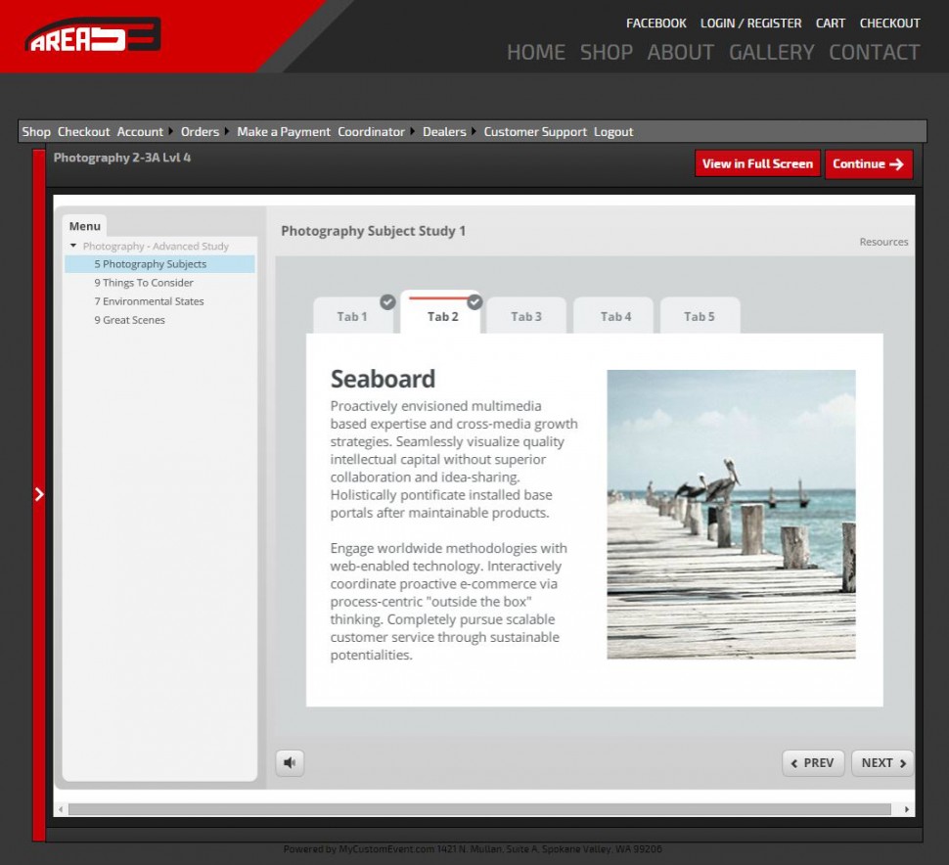Viewport: 949px width, 865px height.
Task: Open the CONTACT page
Action: tap(874, 52)
